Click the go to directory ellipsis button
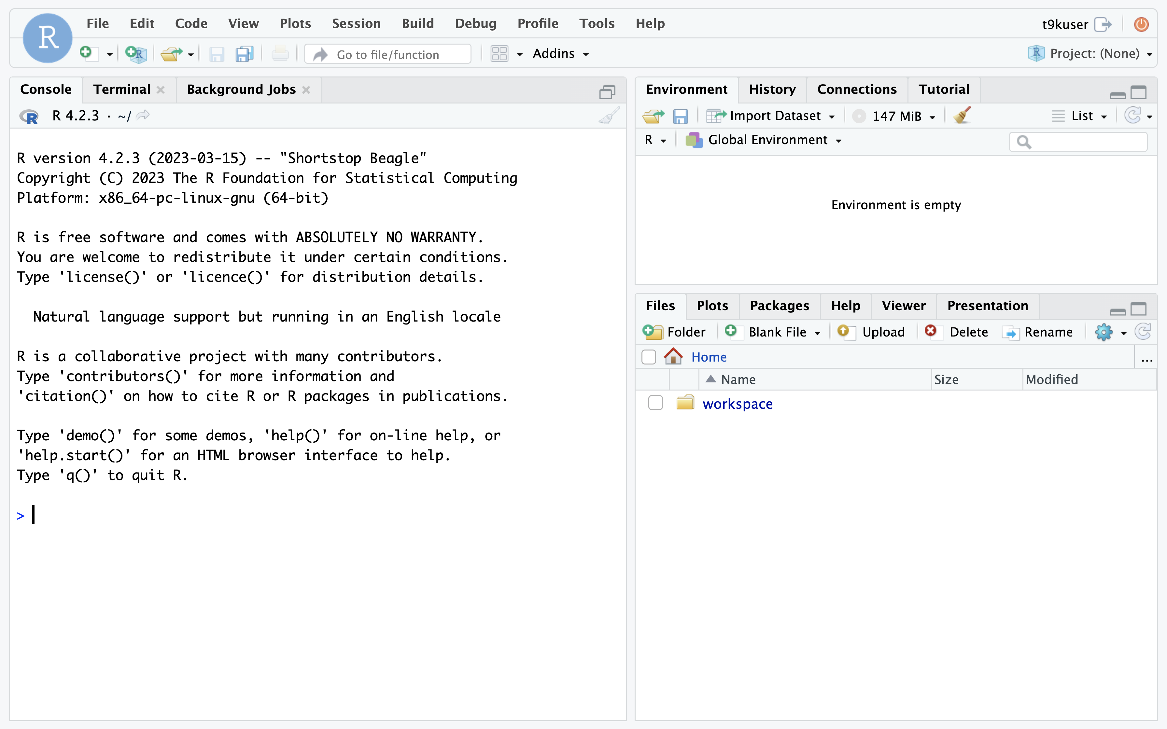 click(1147, 359)
